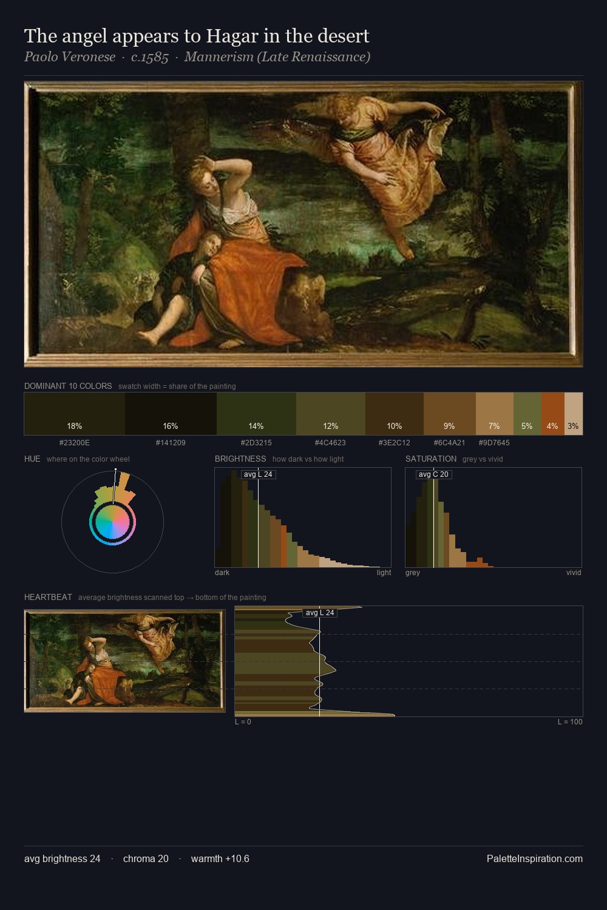This screenshot has height=910, width=607.
Task: Choose the 12% olive-brown swatch
Action: [331, 414]
